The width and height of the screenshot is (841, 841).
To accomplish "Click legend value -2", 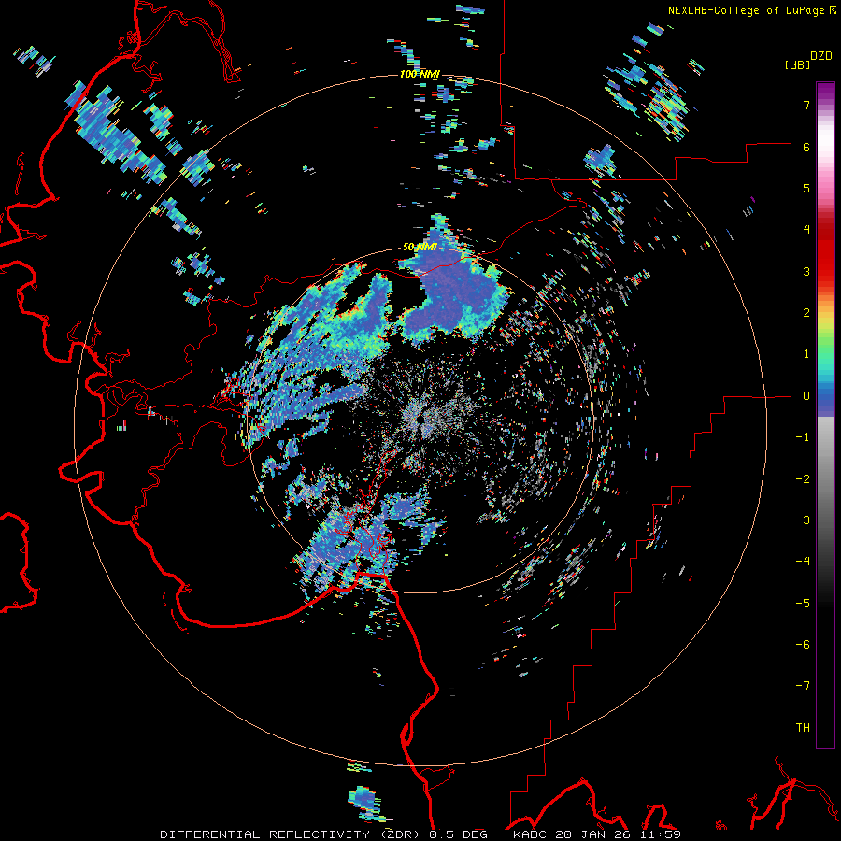I will 803,479.
